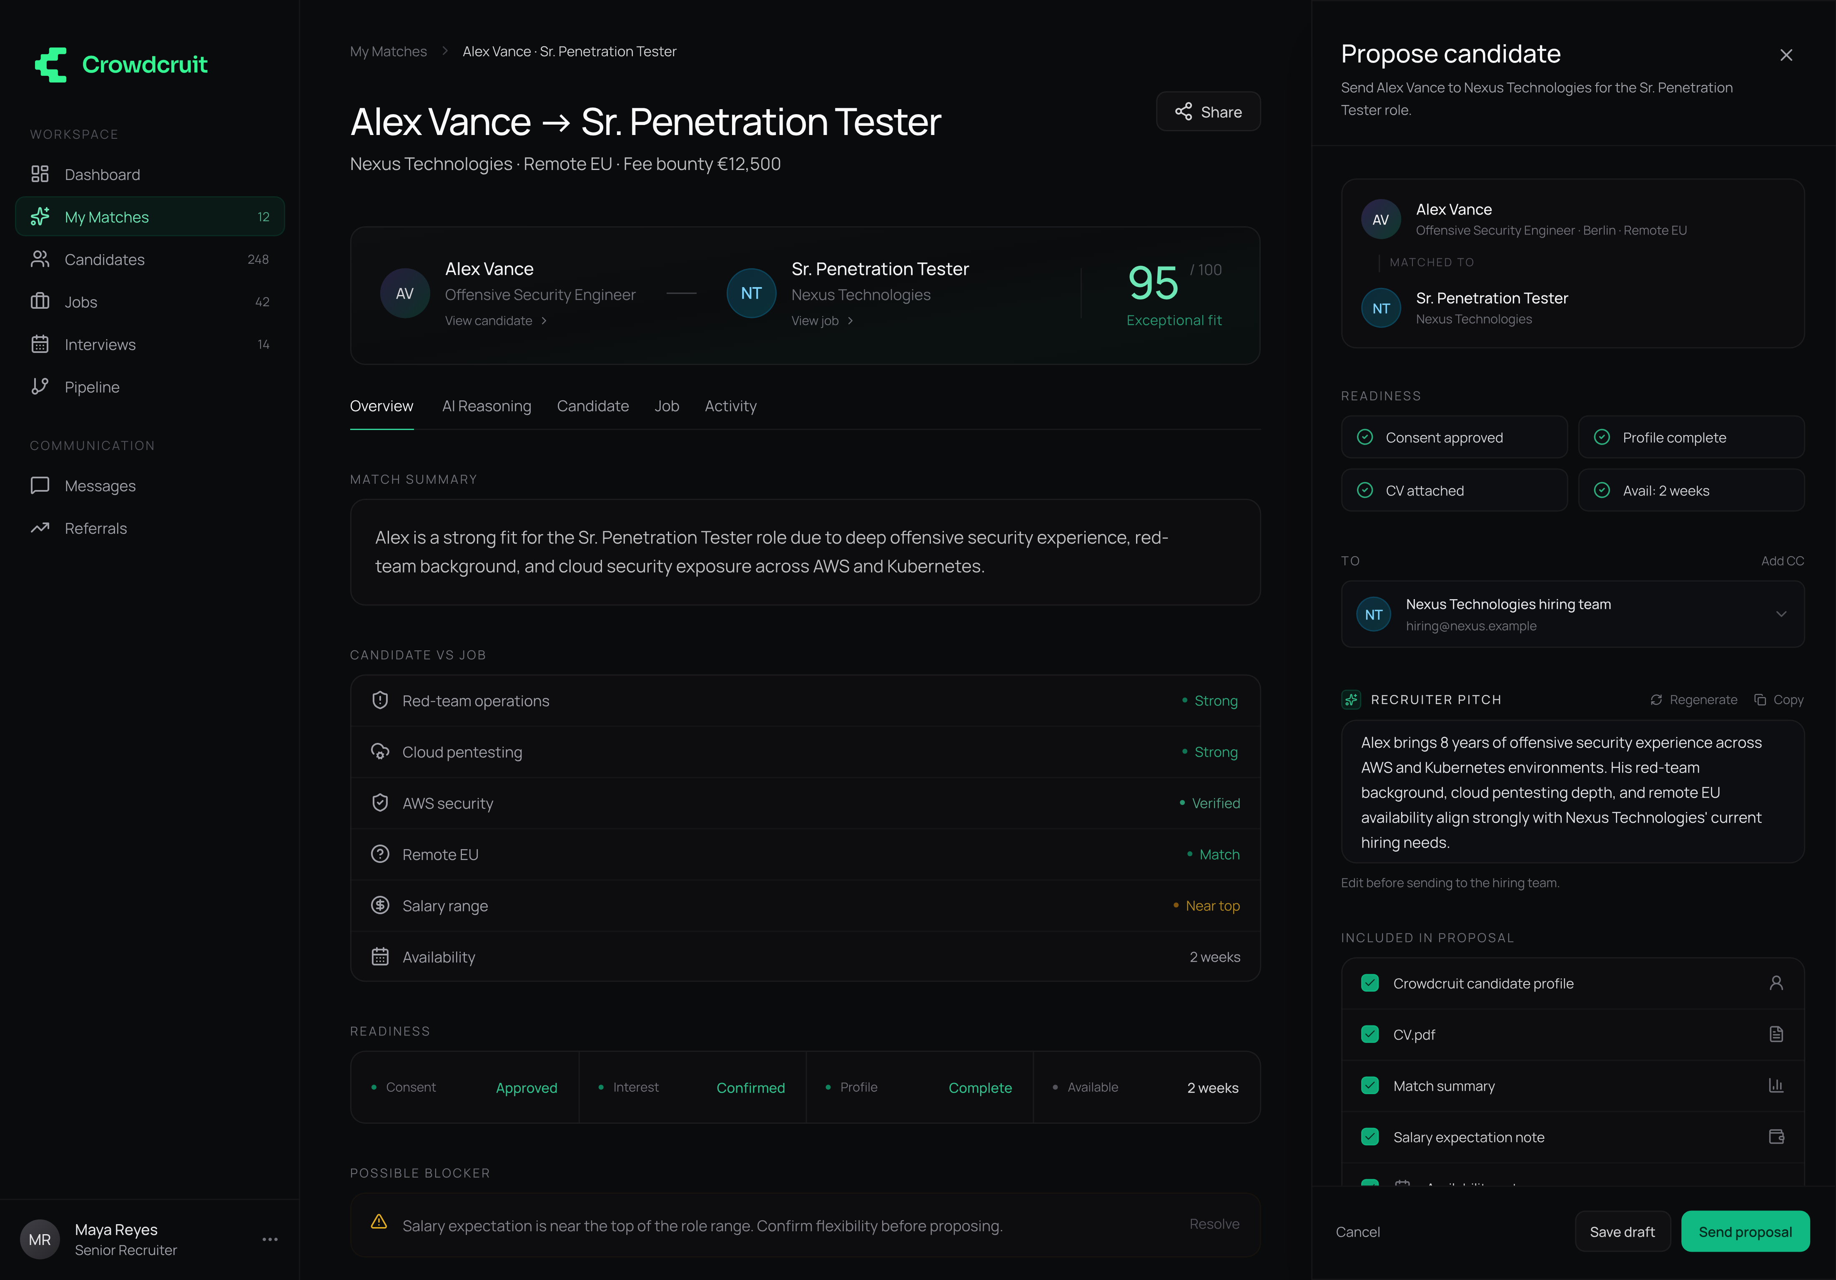This screenshot has width=1836, height=1280.
Task: Click the My Matches sparkle icon
Action: [40, 217]
